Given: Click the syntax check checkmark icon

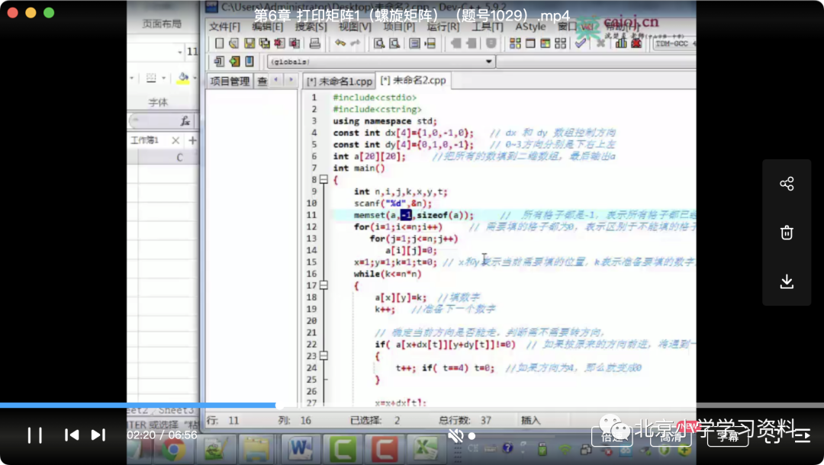Looking at the screenshot, I should click(x=581, y=43).
